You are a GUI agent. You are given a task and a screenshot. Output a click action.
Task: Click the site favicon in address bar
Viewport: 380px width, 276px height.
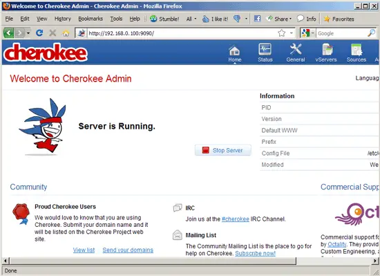82,33
